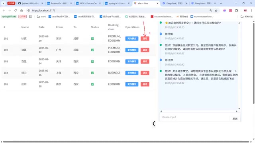This screenshot has width=255, height=143.
Task: Click the 'Booking class' column header
Action: click(113, 27)
